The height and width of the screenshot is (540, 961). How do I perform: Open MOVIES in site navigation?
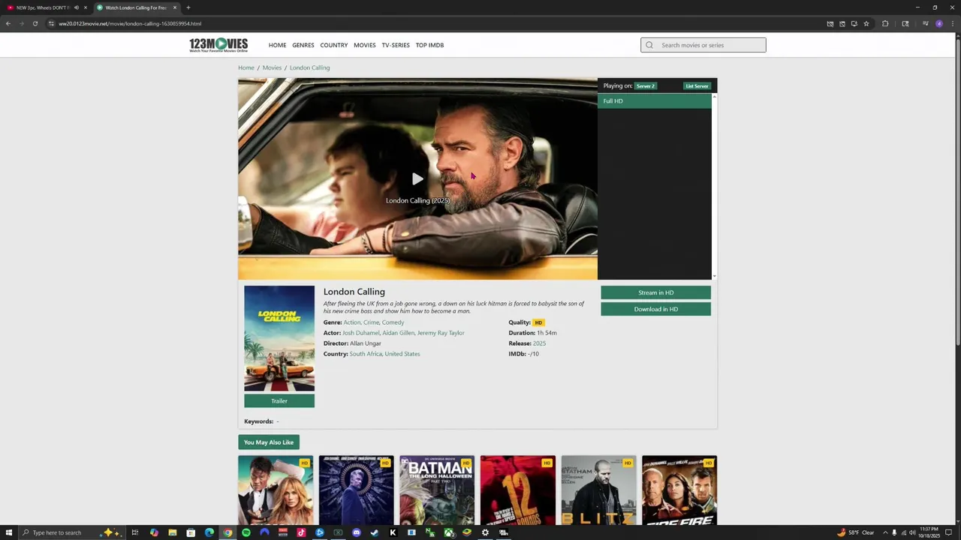coord(364,45)
